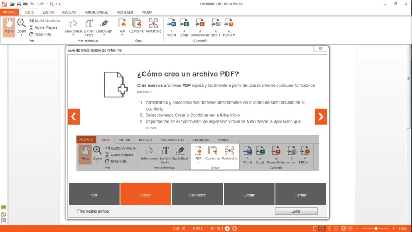
Task: Open the comments pane icon in left sidebar
Action: pos(3,207)
